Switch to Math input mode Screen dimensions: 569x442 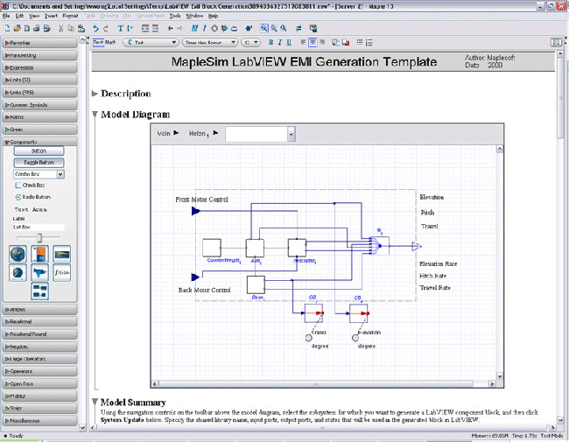(110, 43)
